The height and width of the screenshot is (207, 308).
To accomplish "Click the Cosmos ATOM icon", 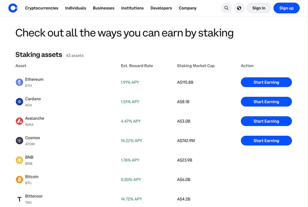I will click(19, 140).
